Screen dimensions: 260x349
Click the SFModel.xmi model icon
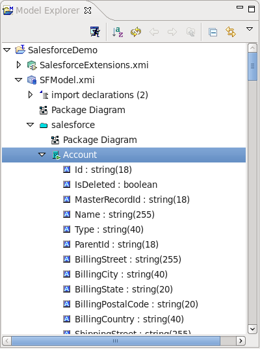click(x=32, y=80)
